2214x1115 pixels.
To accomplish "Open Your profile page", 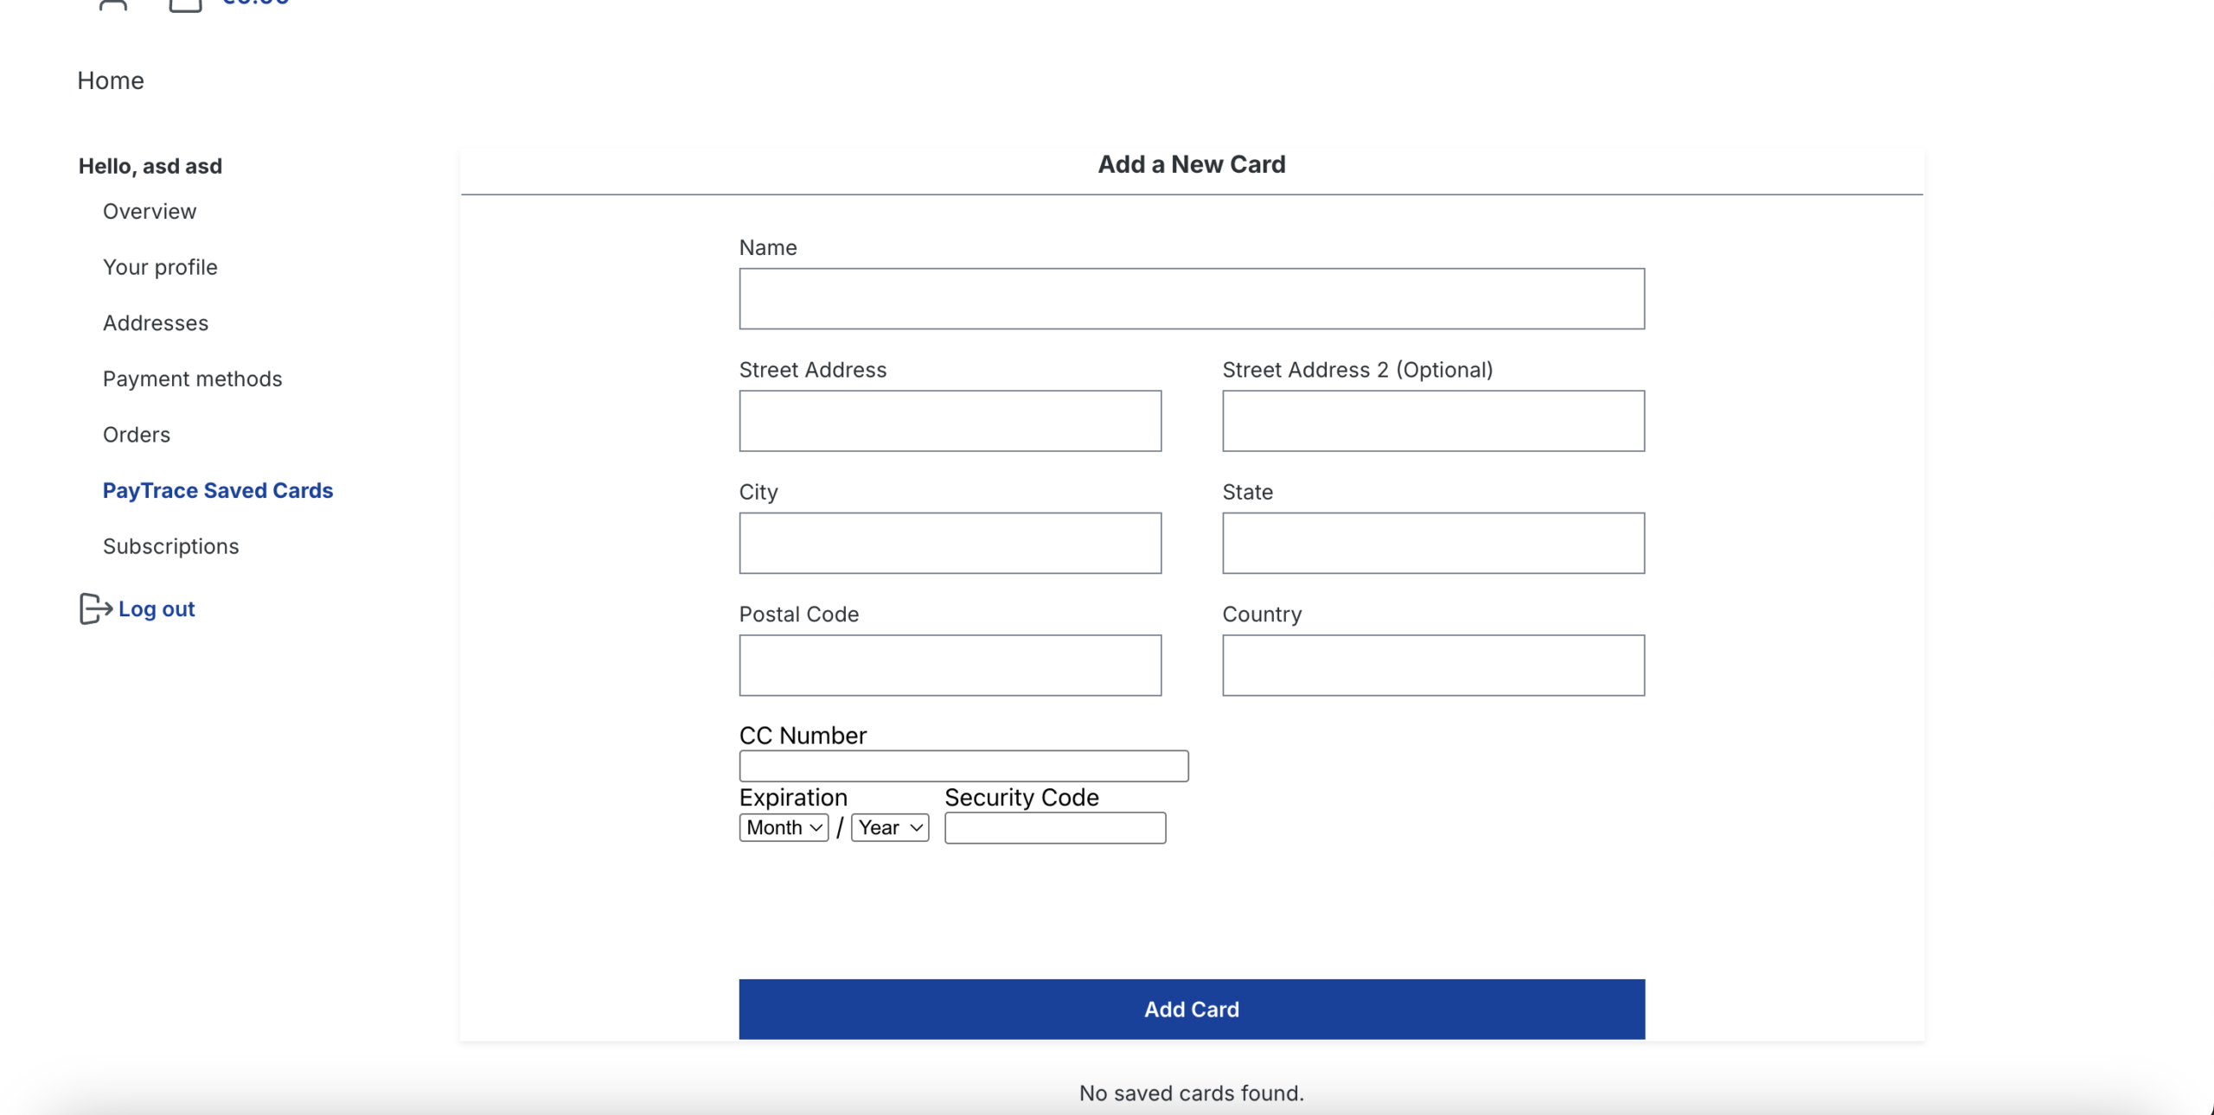I will [160, 267].
